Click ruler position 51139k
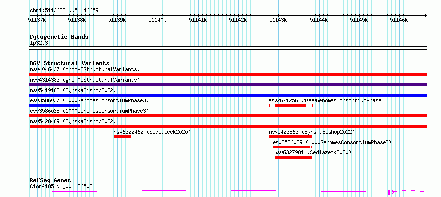 117,20
